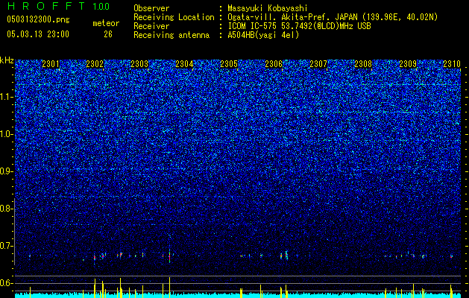The image size is (469, 298).
Task: Click the 2303 time marker
Action: (x=139, y=64)
